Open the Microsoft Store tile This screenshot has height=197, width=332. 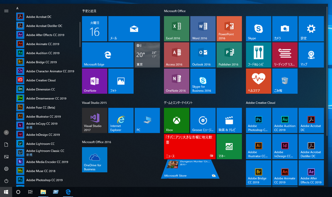pyautogui.click(x=190, y=169)
